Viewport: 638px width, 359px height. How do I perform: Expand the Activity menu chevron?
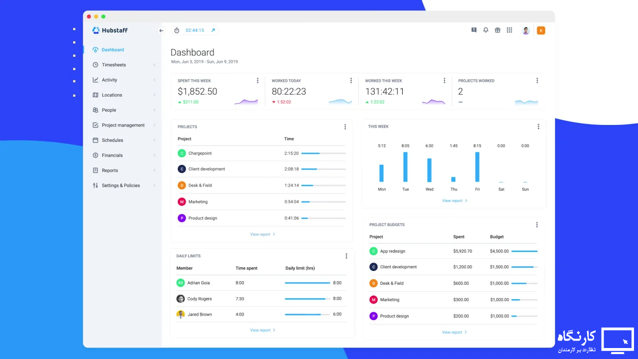155,80
